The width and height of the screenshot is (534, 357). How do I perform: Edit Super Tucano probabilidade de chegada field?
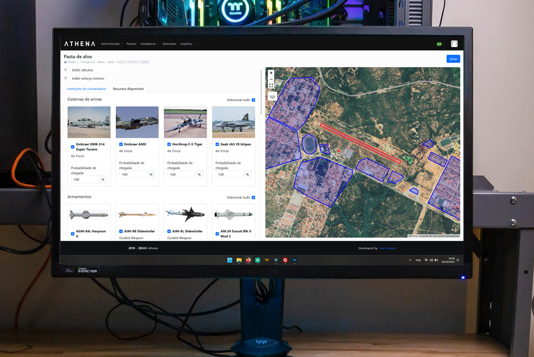(x=85, y=180)
